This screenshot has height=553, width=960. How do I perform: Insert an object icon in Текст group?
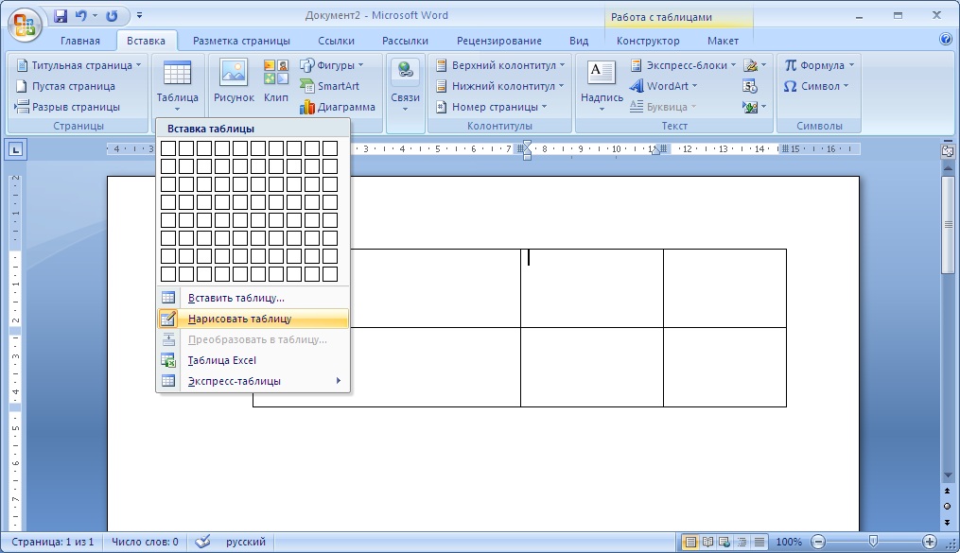click(755, 107)
